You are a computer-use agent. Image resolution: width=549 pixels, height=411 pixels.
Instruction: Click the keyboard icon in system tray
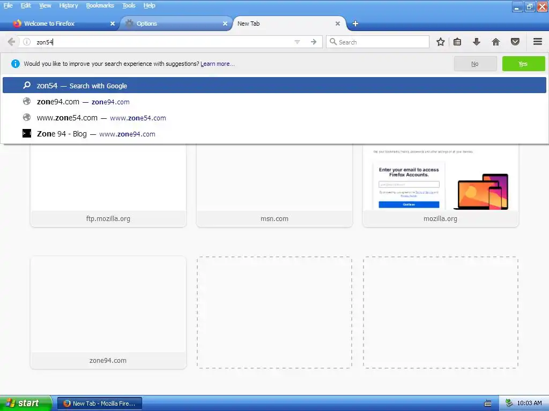pos(488,404)
